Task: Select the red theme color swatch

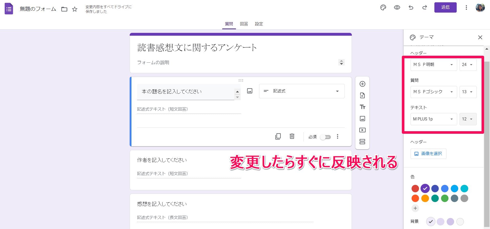Action: point(415,189)
